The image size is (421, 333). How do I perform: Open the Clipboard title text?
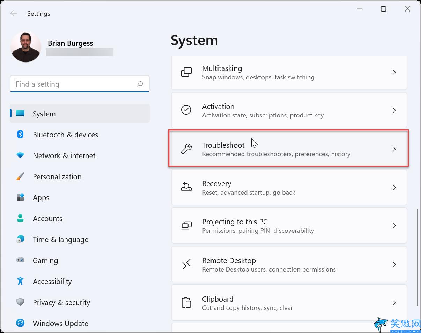218,299
